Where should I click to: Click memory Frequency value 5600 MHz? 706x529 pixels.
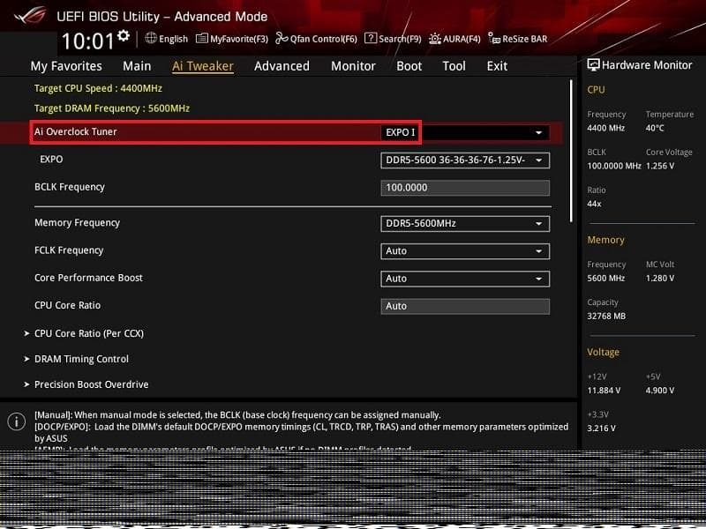click(605, 279)
